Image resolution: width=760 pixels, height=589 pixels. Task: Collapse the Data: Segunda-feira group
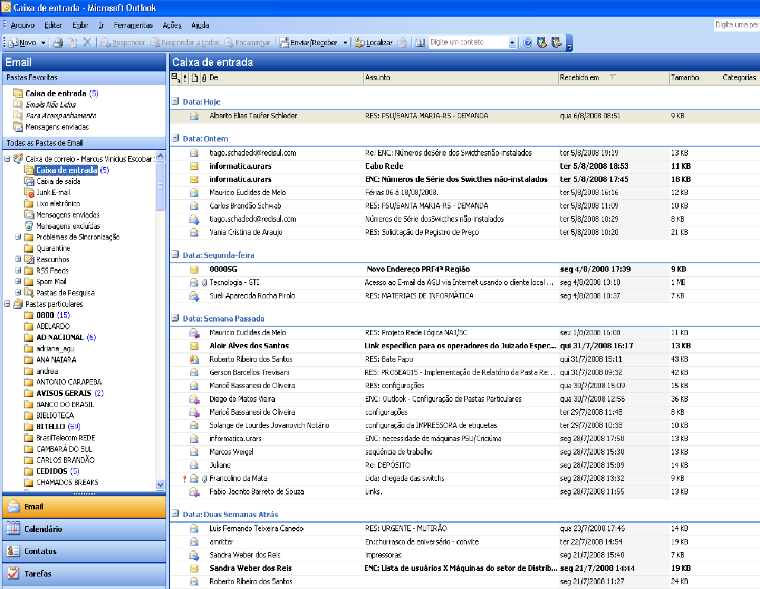coord(175,254)
